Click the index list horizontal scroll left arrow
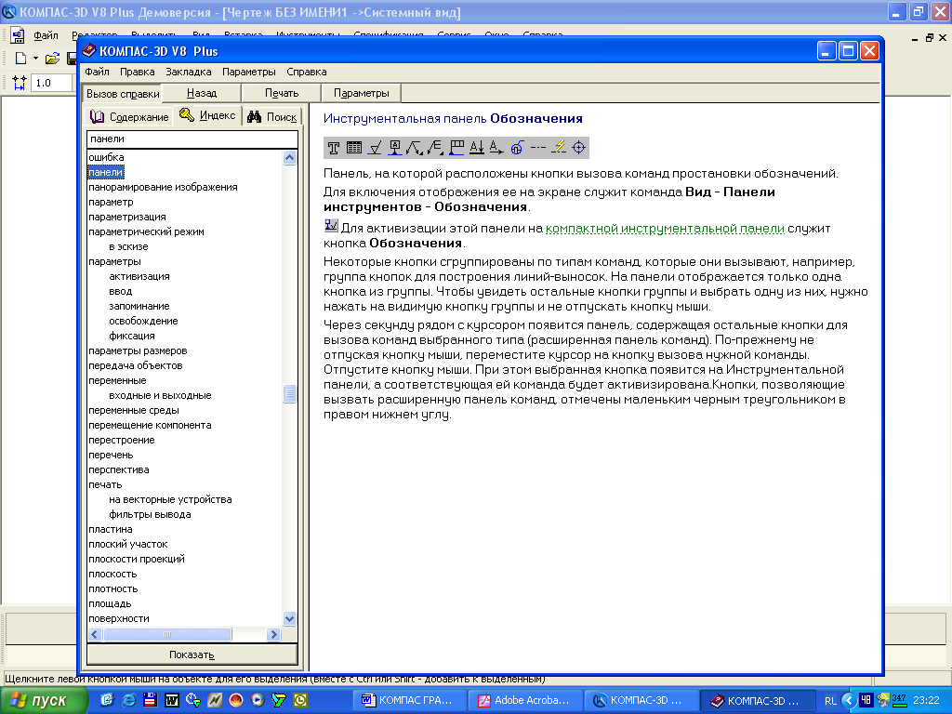This screenshot has width=952, height=714. click(95, 634)
